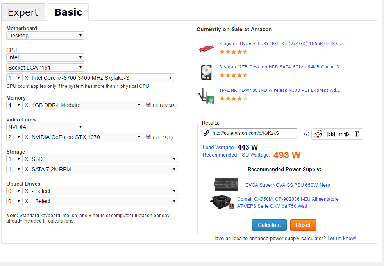The height and width of the screenshot is (266, 384).
Task: Click the "Let us know!" link
Action: (x=342, y=238)
